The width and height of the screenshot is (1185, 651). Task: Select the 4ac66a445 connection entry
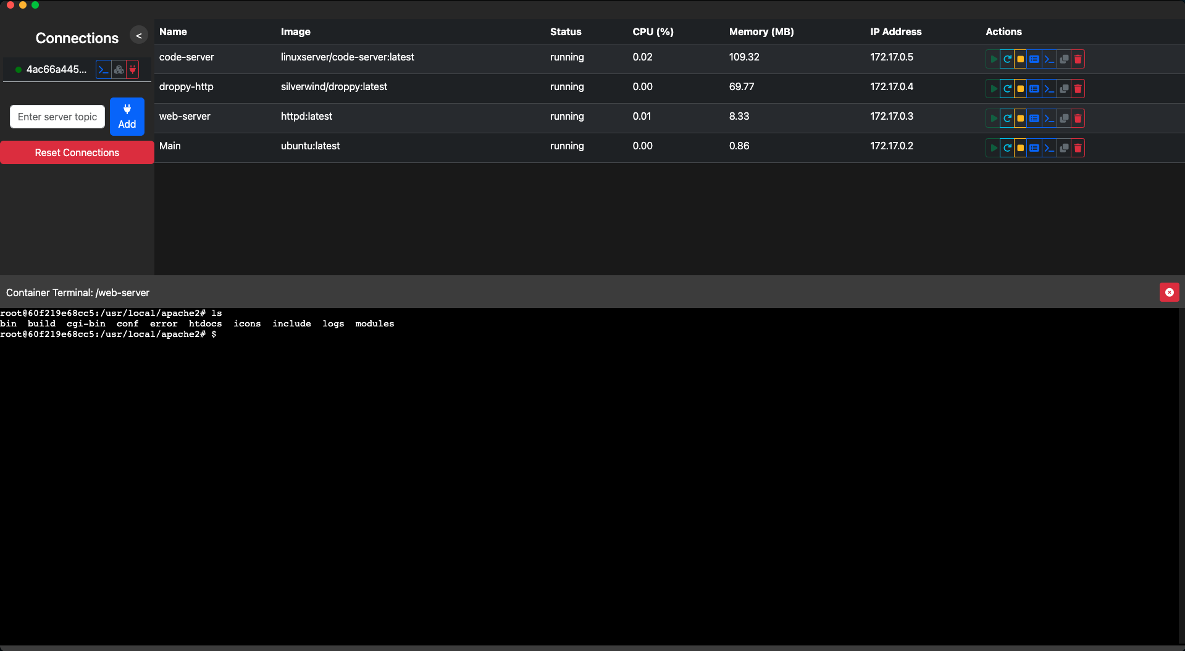(56, 70)
